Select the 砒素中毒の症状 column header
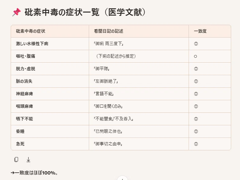 [x=50, y=31]
